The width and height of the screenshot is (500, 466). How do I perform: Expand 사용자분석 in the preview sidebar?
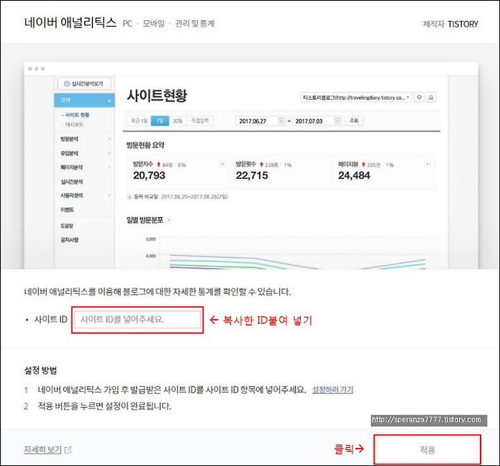pyautogui.click(x=85, y=196)
